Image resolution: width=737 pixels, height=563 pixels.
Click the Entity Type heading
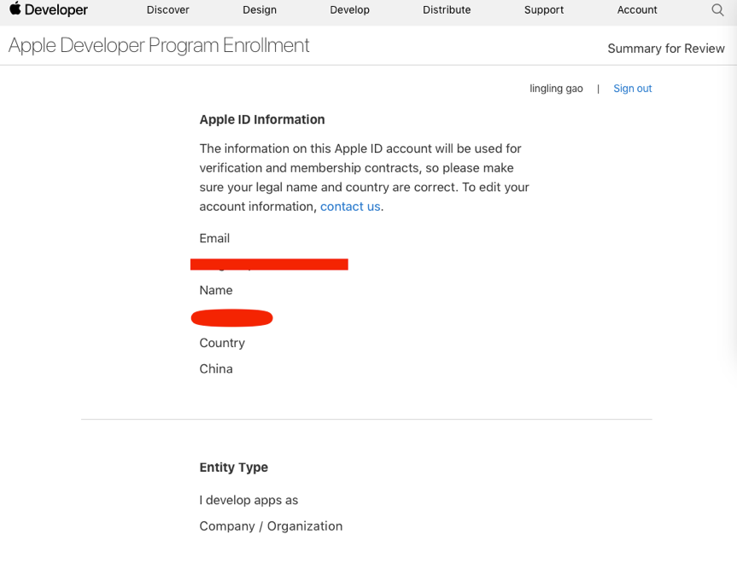point(234,467)
